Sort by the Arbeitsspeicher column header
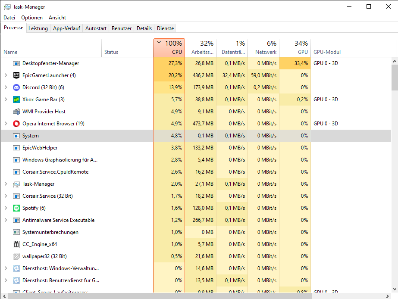 pyautogui.click(x=201, y=48)
